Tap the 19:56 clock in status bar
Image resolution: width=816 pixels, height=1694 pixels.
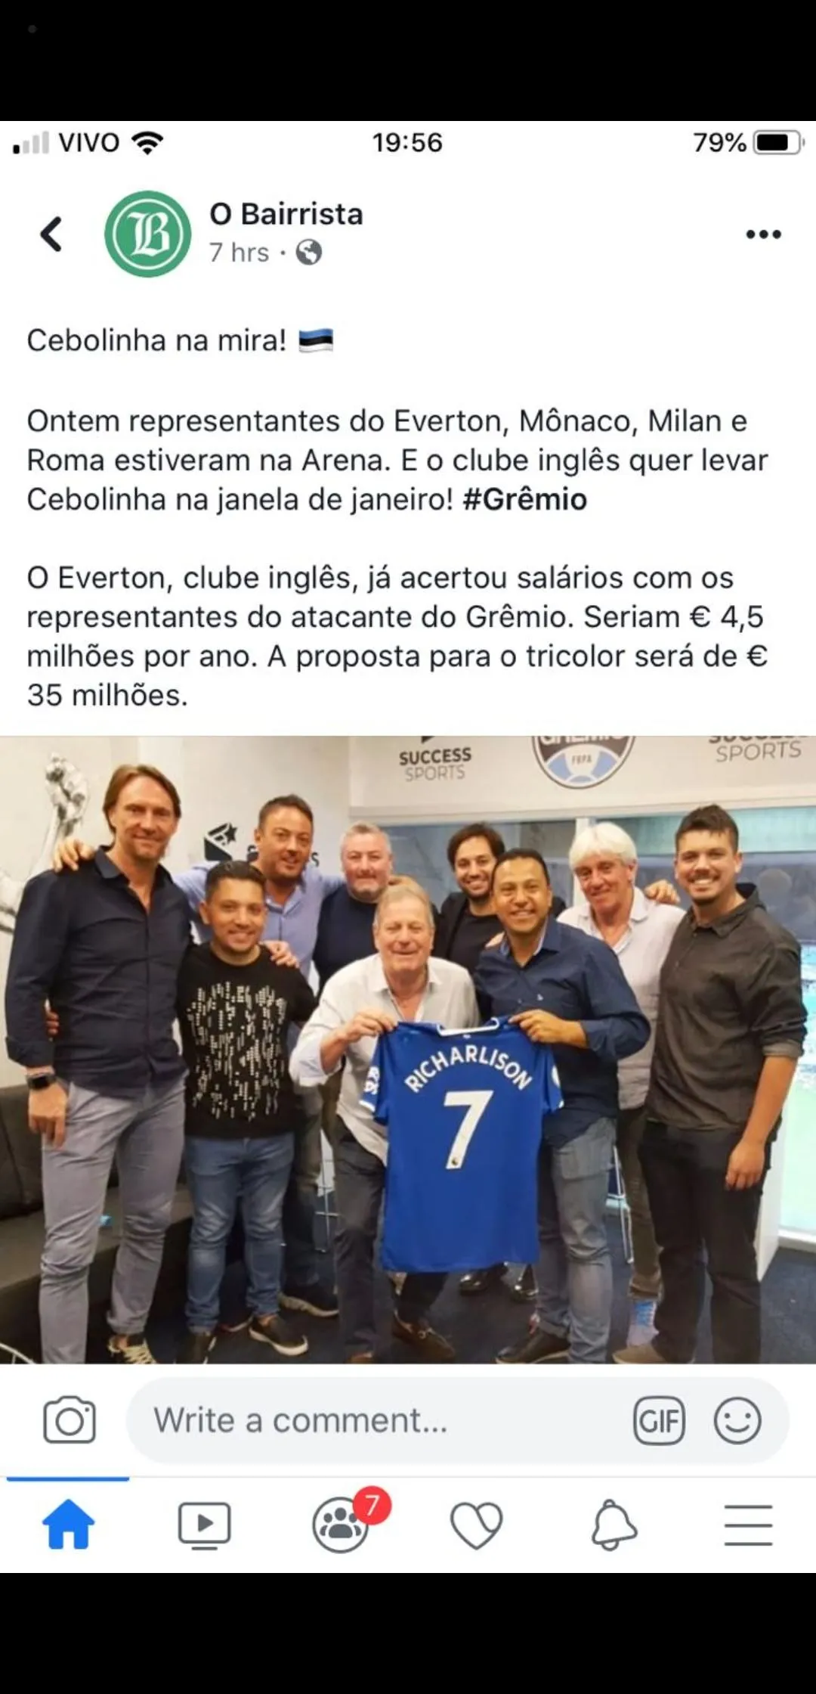[407, 142]
